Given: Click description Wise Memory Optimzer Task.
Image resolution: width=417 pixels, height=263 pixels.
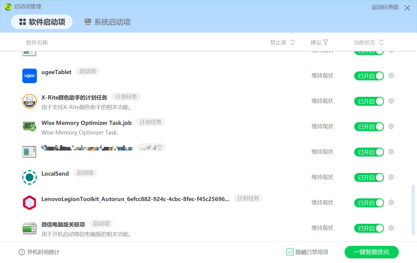Looking at the screenshot, I should tap(80, 132).
